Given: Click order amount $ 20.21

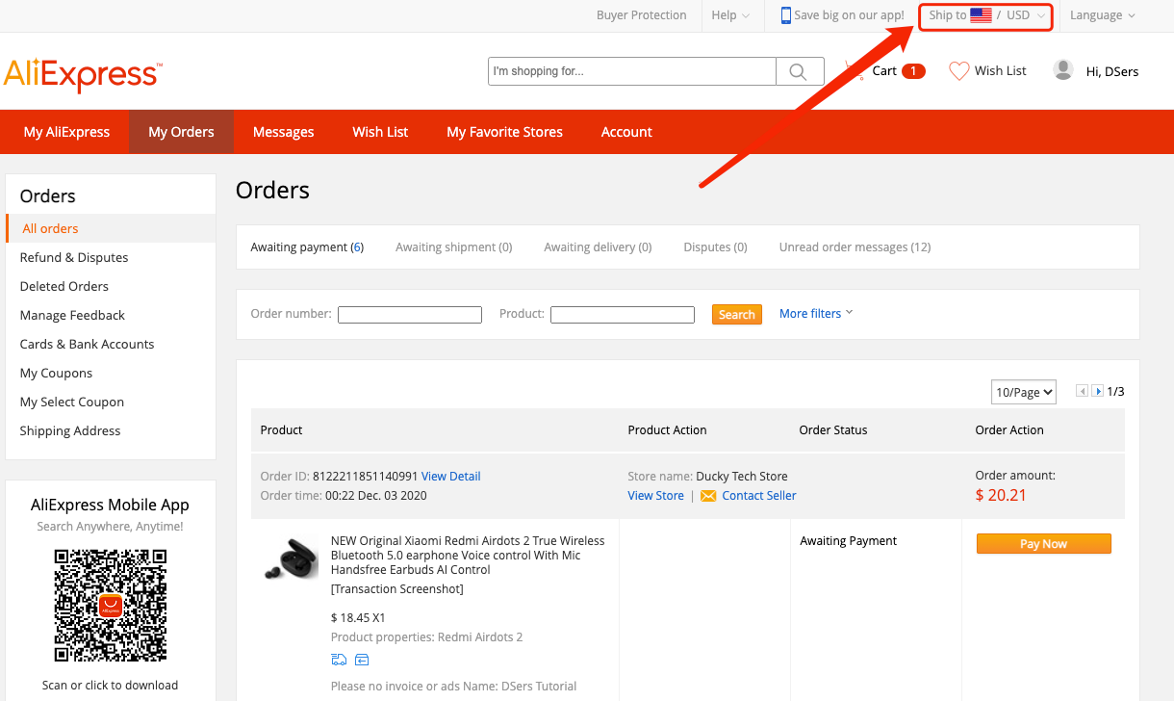Looking at the screenshot, I should click(x=1001, y=495).
